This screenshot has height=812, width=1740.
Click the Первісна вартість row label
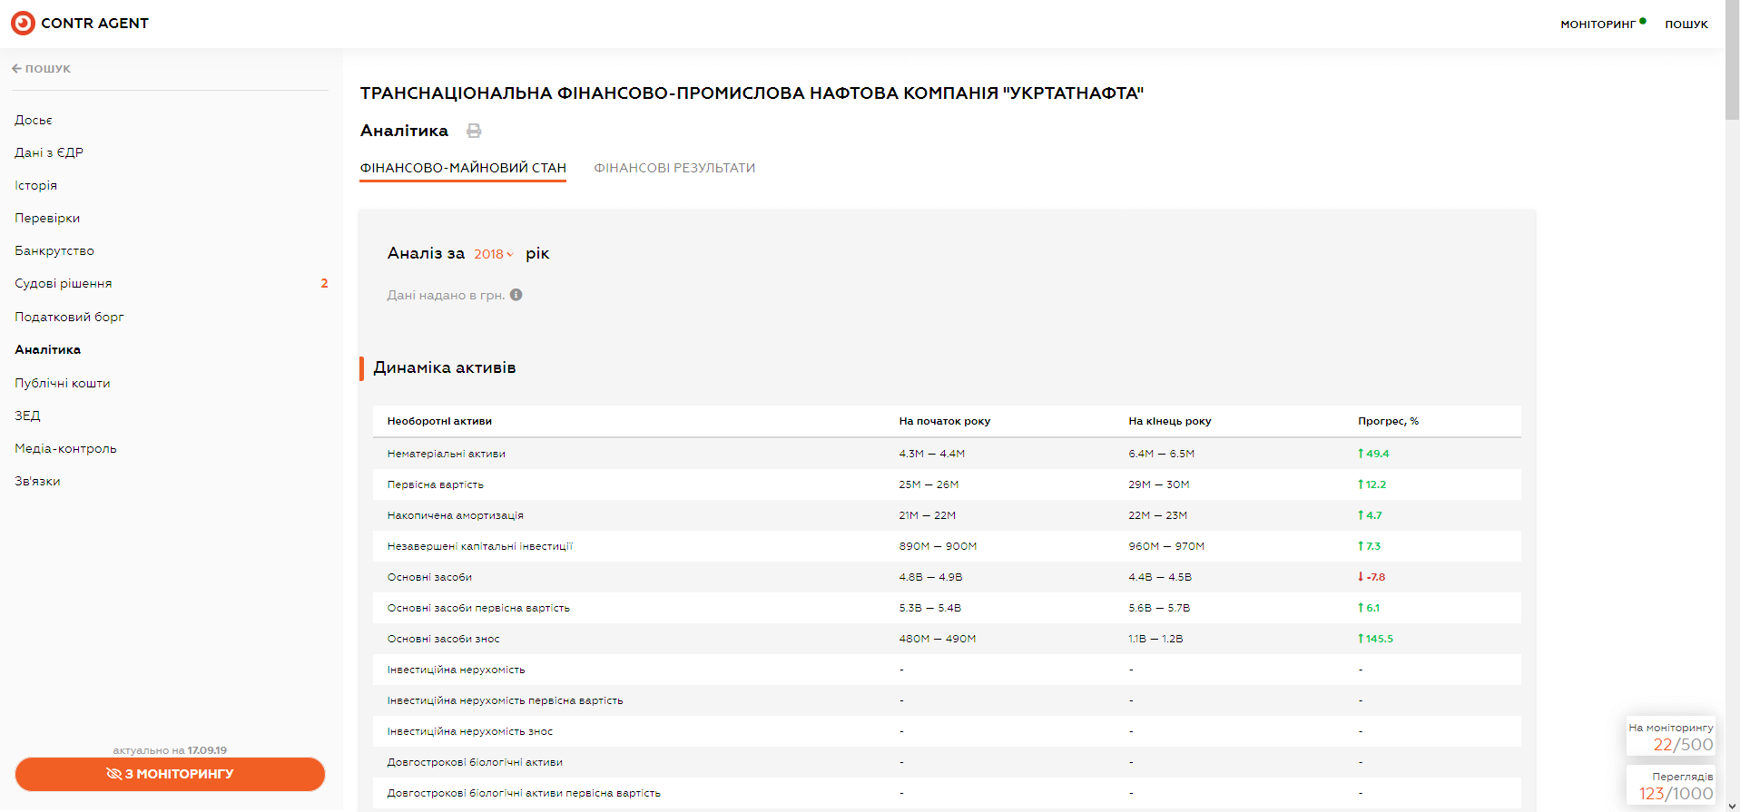coord(436,484)
